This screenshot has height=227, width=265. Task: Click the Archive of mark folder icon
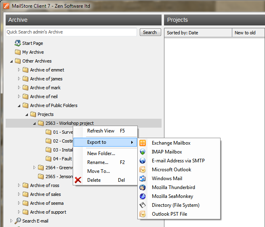[x=25, y=88]
